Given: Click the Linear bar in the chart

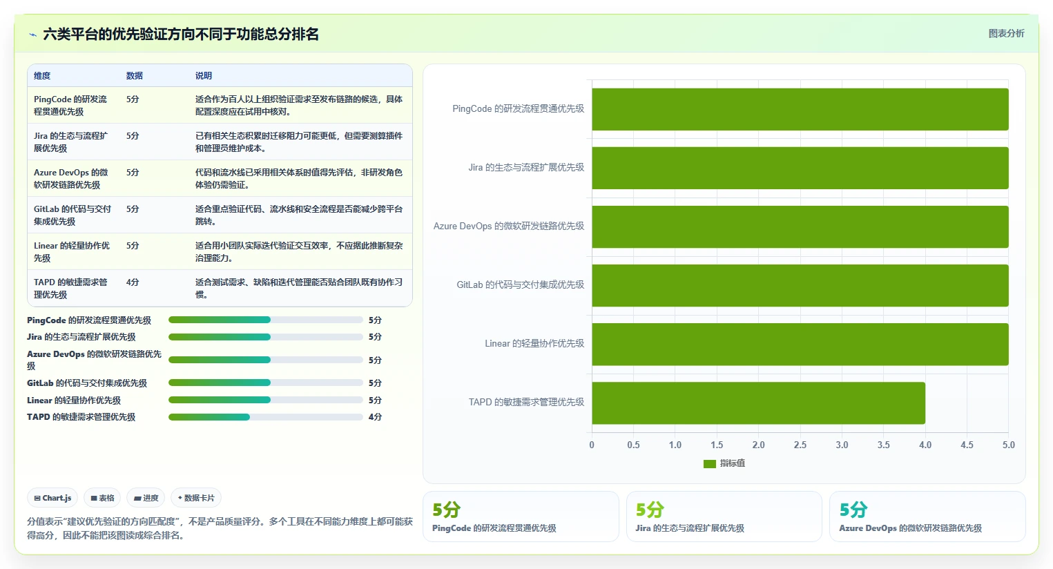Looking at the screenshot, I should (x=800, y=344).
